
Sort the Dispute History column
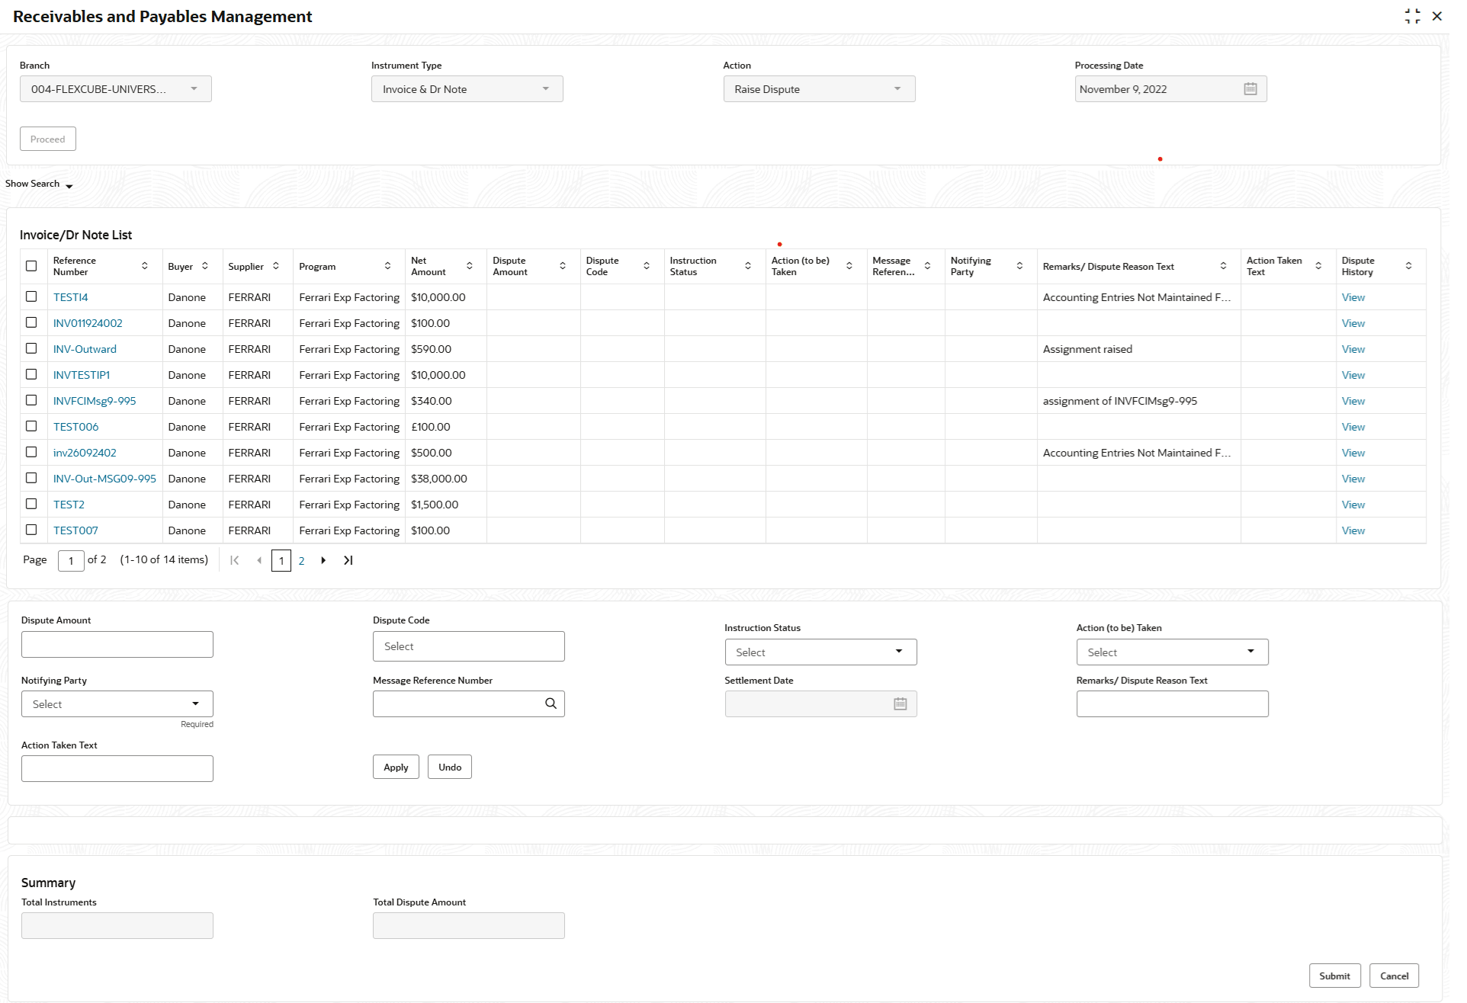(x=1408, y=266)
